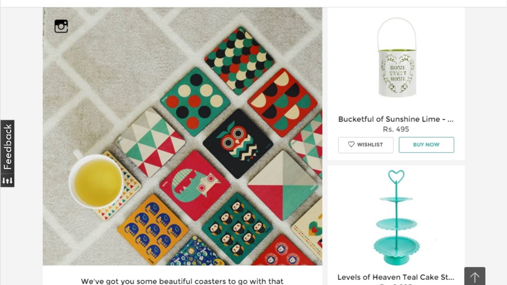The width and height of the screenshot is (507, 285).
Task: Open the Levels of Heaven Teal Cake link
Action: click(396, 277)
